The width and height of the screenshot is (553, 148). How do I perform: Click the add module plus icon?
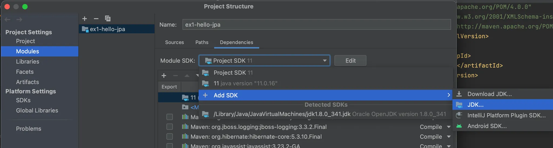coord(85,19)
